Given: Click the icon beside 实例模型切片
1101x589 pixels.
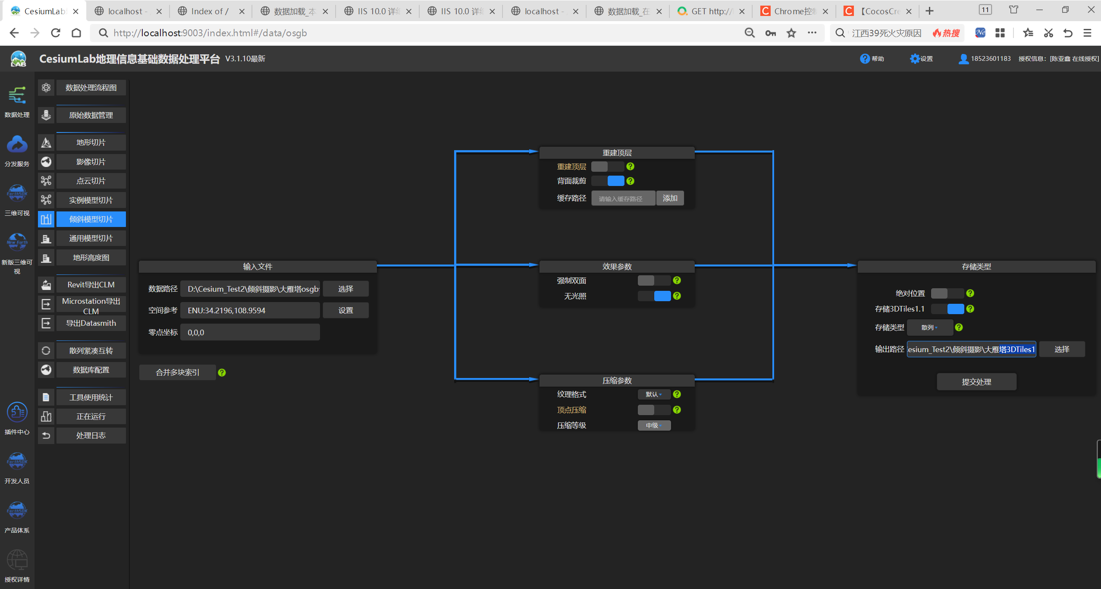Looking at the screenshot, I should [46, 200].
